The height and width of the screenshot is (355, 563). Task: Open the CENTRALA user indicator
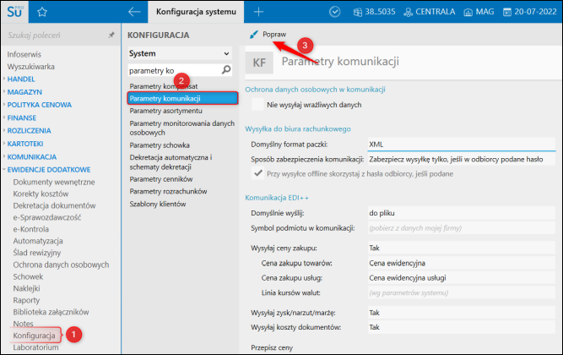coord(429,12)
